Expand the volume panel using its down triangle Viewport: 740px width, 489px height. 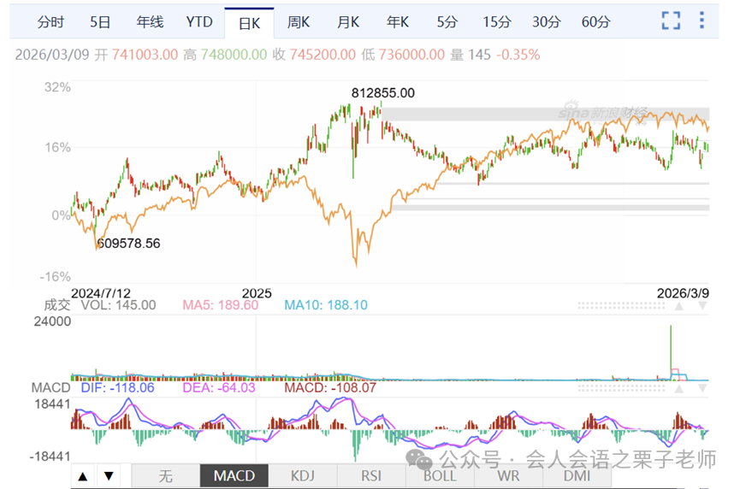tap(702, 307)
